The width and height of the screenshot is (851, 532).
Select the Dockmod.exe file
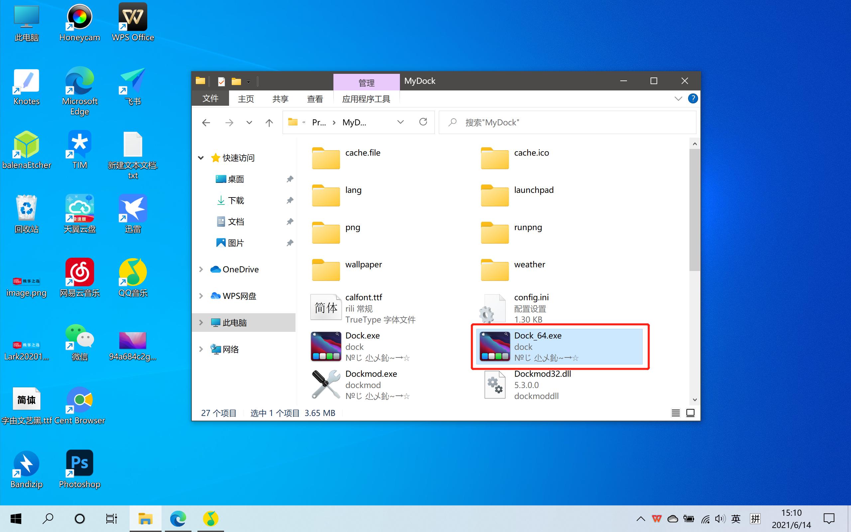[371, 374]
